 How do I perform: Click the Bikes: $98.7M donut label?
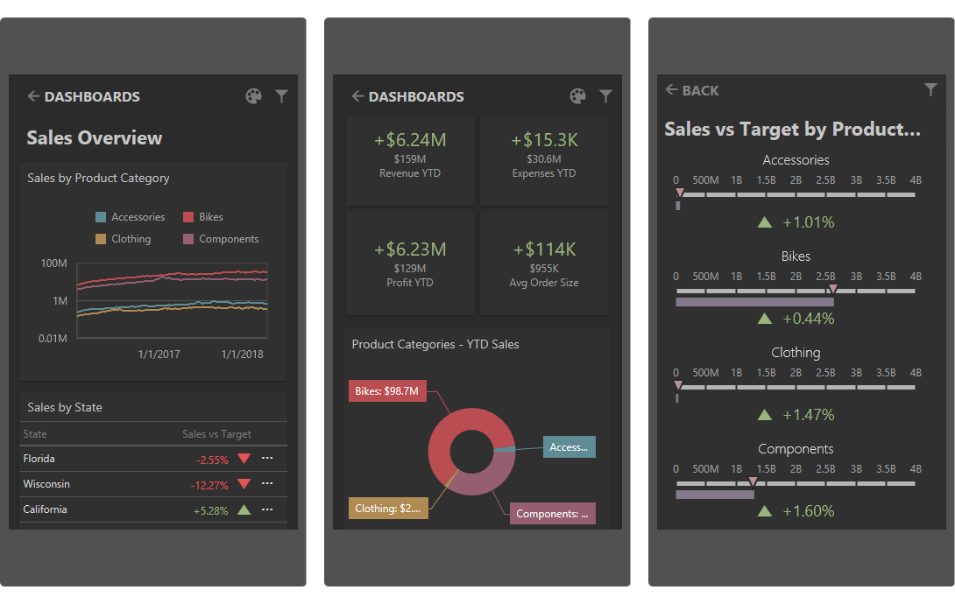click(x=387, y=391)
